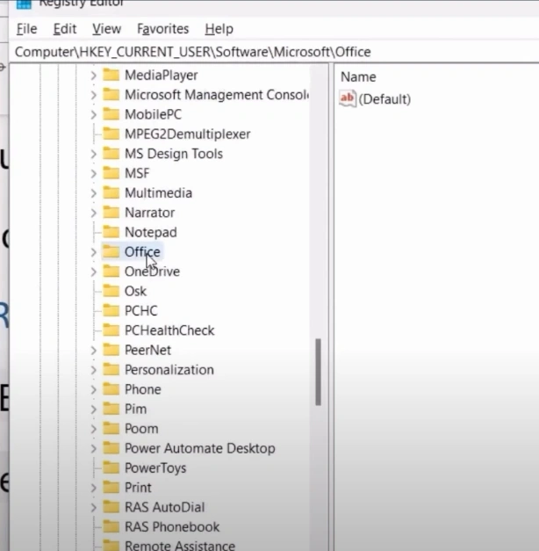This screenshot has height=551, width=539.
Task: Click the Name column header
Action: pyautogui.click(x=358, y=77)
